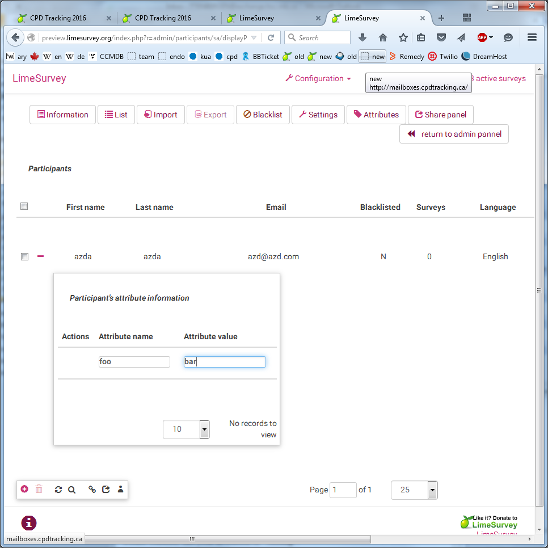The height and width of the screenshot is (548, 548).
Task: Check the azda participant row checkbox
Action: [x=24, y=257]
